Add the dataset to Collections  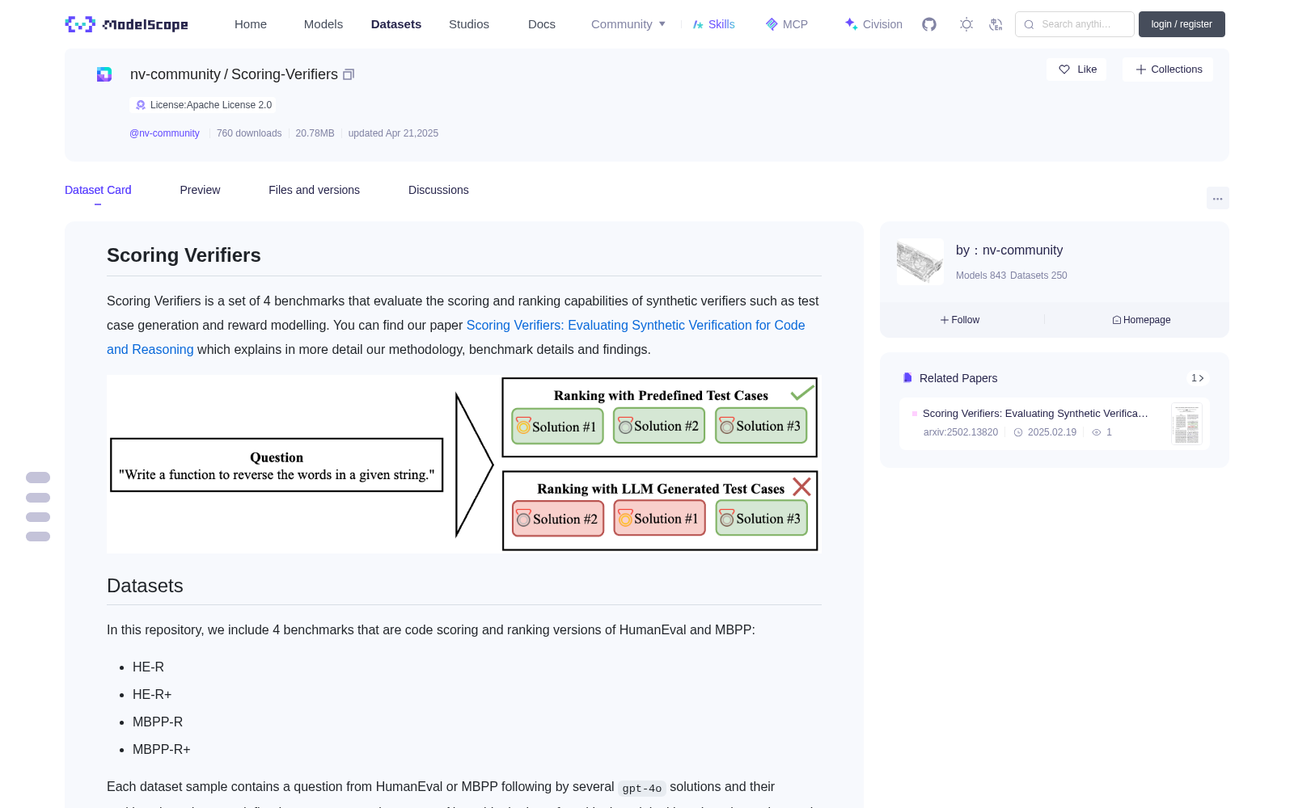click(1168, 69)
